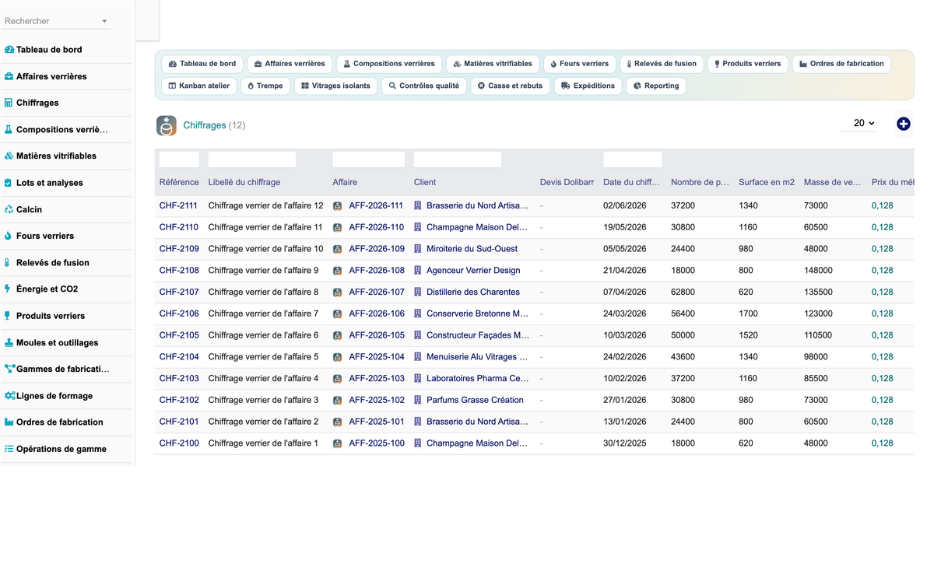Click the Produits verriers glass sidebar icon
Image resolution: width=934 pixels, height=578 pixels.
click(9, 316)
